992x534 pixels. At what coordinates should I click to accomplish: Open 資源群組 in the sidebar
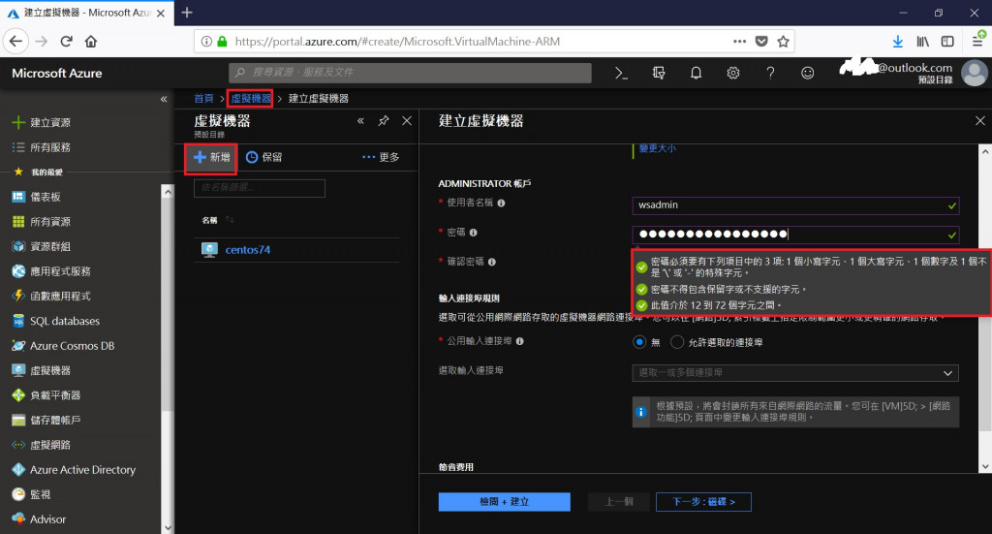42,246
